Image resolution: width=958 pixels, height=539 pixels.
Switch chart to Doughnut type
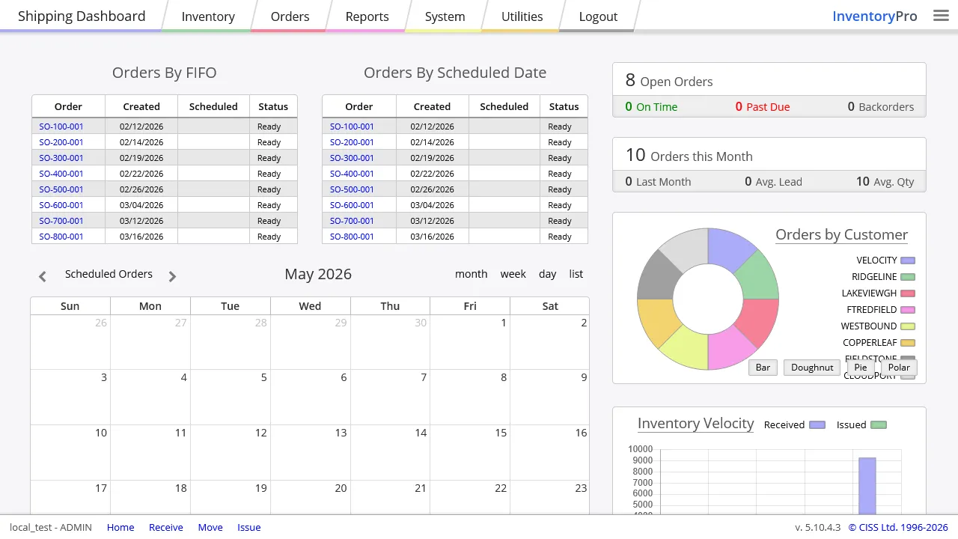coord(812,368)
